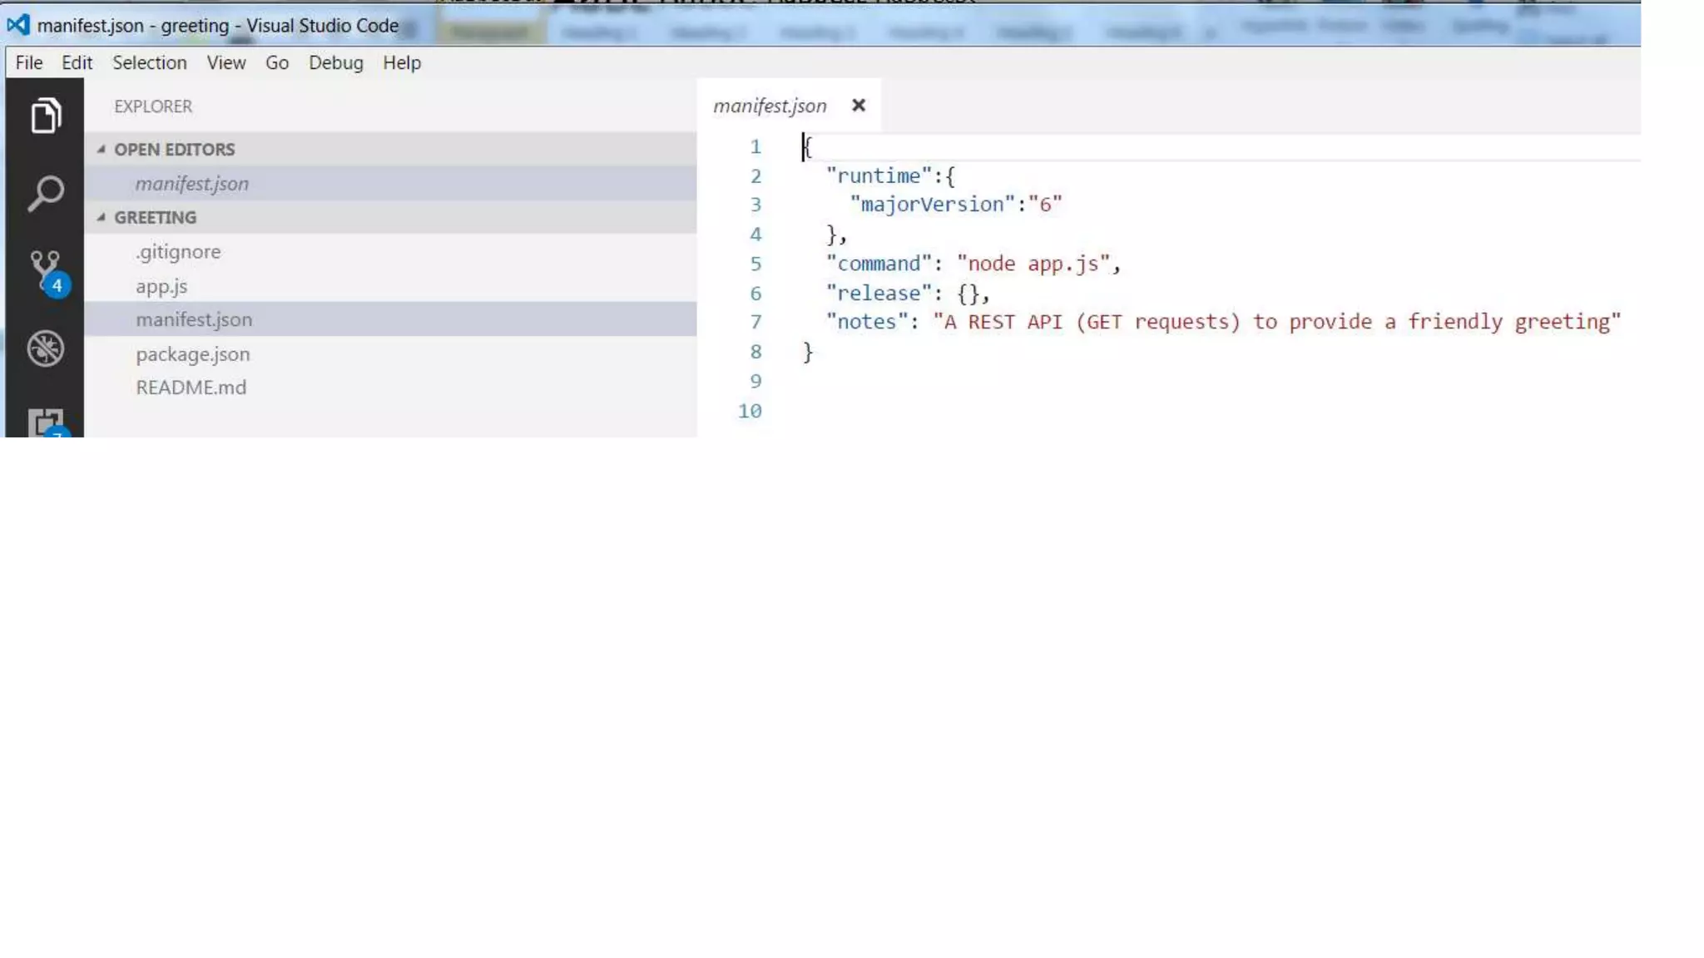The image size is (1704, 958).
Task: Click the VS Code logo in title bar
Action: 18,25
